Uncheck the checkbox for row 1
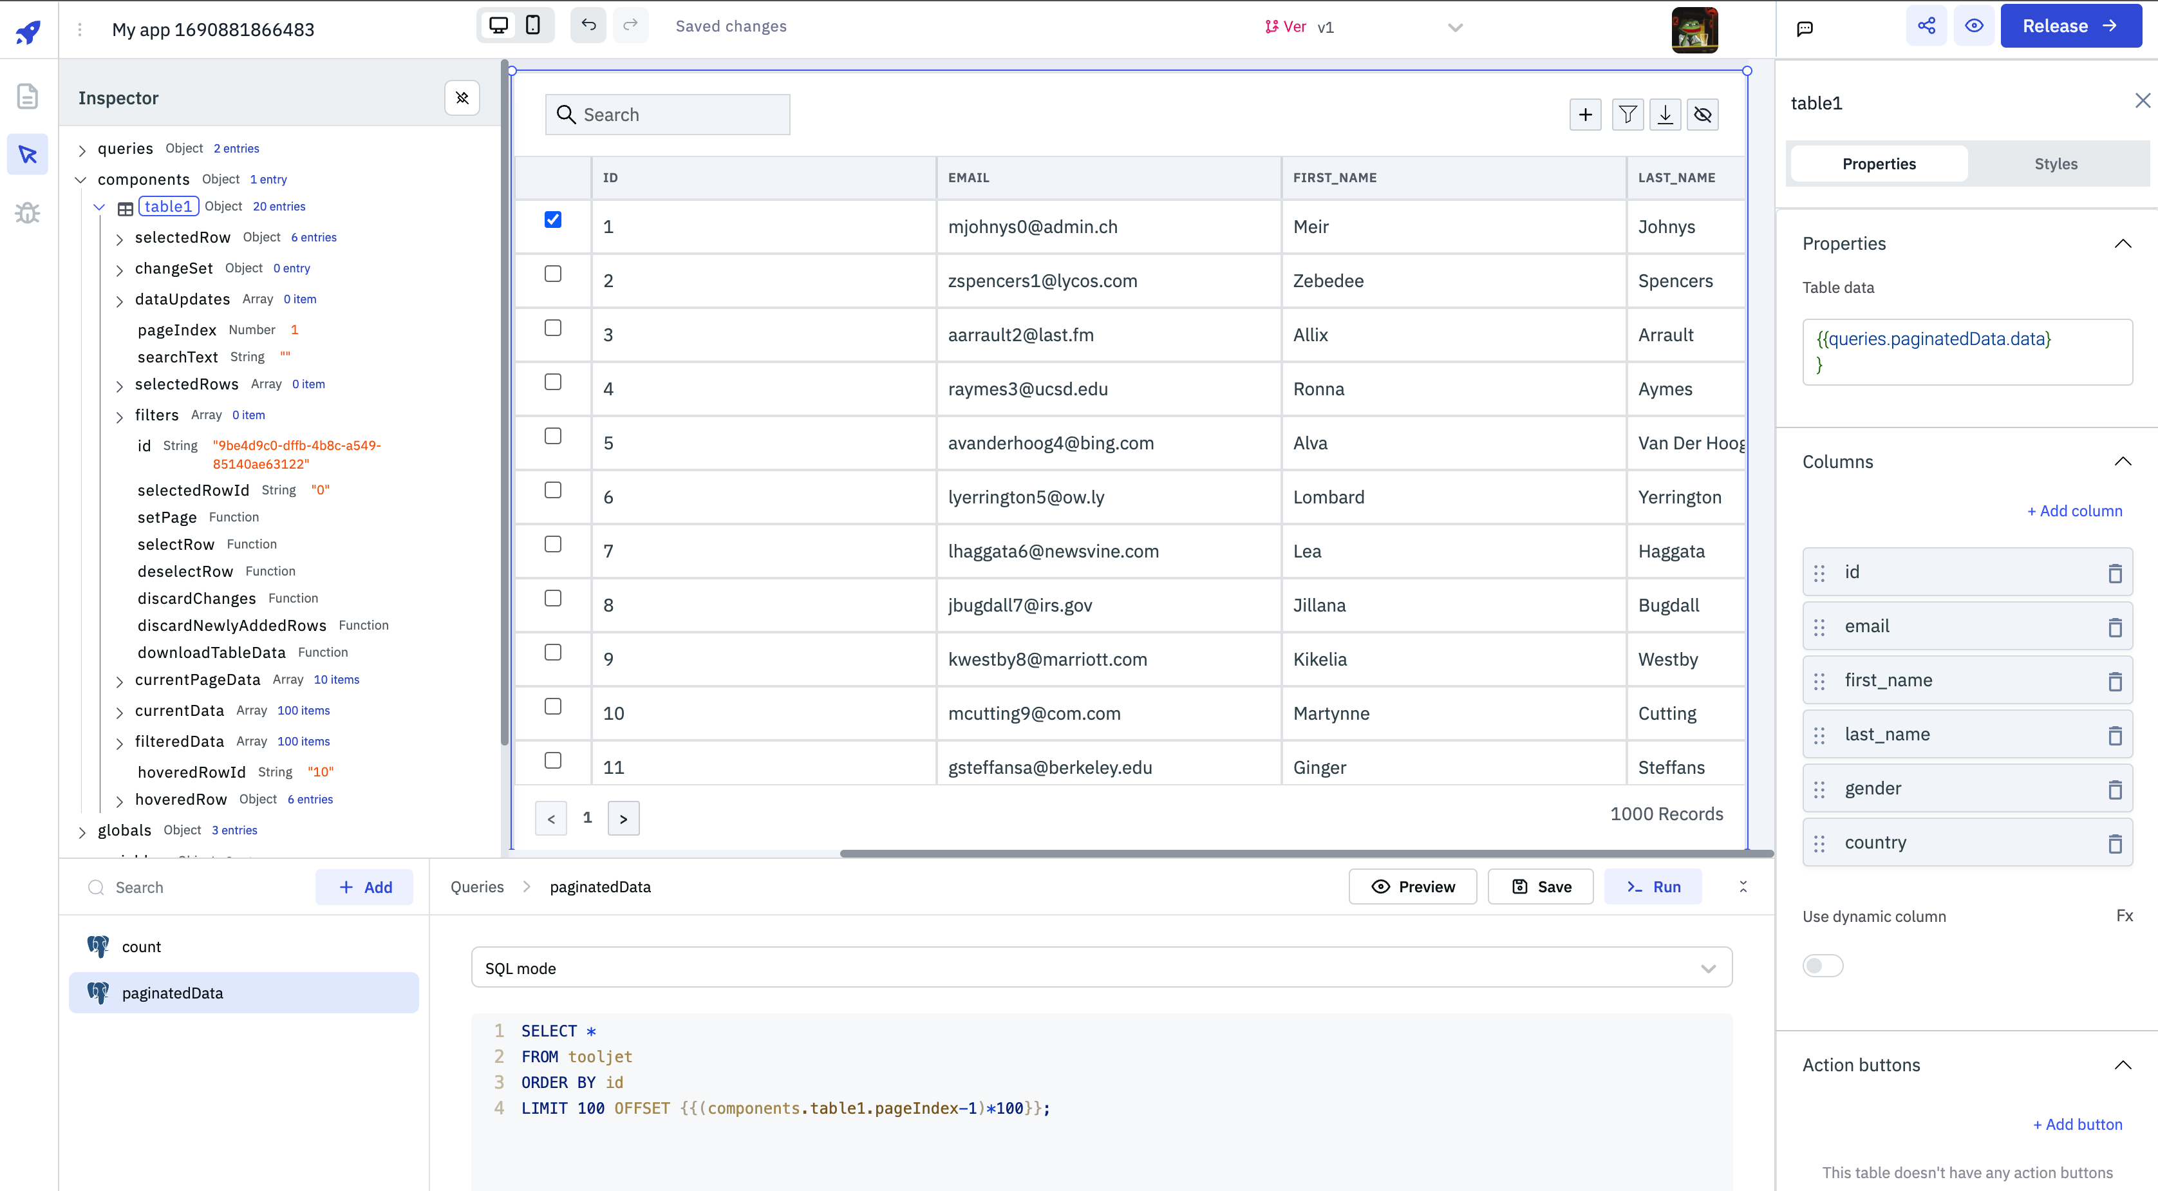This screenshot has width=2158, height=1191. [x=553, y=220]
